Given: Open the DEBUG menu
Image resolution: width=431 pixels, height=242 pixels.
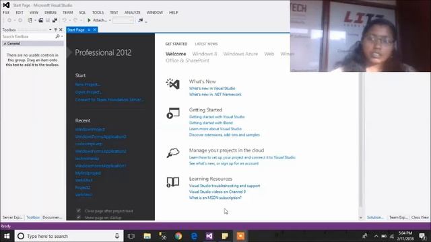Looking at the screenshot, I should pyautogui.click(x=51, y=13).
